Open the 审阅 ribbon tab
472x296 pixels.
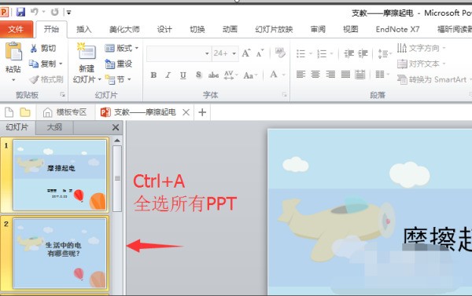tap(318, 29)
